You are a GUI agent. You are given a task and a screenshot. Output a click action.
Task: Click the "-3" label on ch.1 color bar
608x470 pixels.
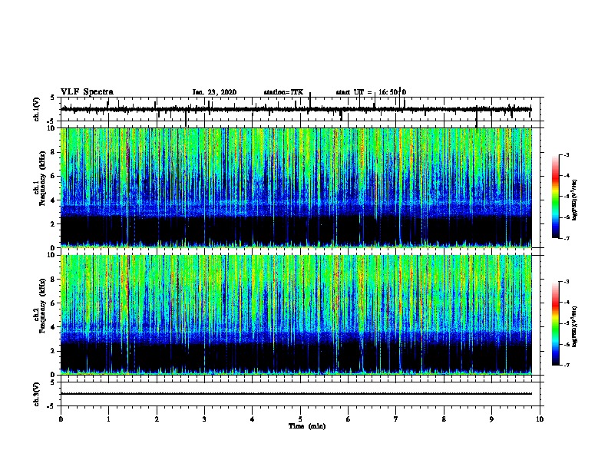pos(566,154)
